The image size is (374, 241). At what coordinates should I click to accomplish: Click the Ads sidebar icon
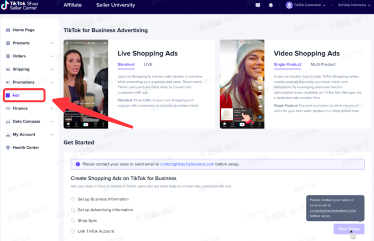(x=8, y=95)
